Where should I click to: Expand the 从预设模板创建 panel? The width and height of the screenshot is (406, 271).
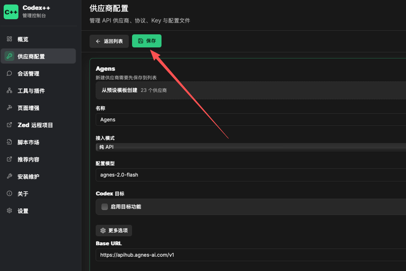pos(251,90)
